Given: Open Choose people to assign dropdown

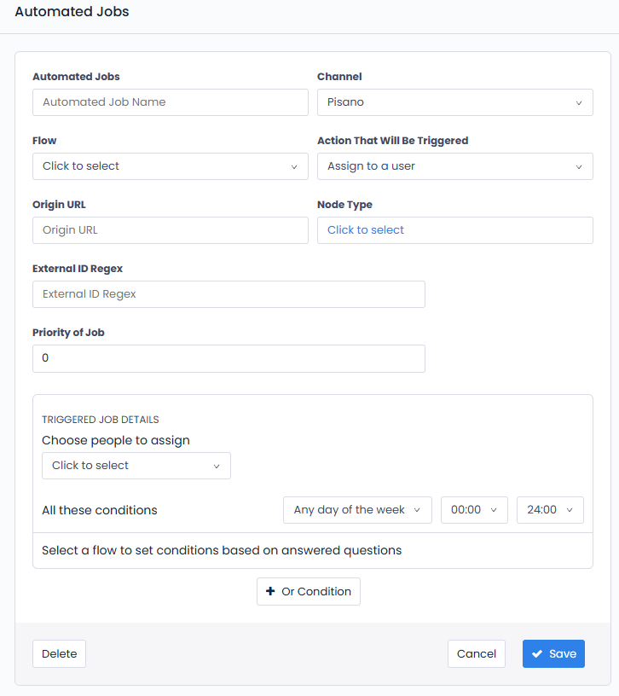Looking at the screenshot, I should coord(136,466).
